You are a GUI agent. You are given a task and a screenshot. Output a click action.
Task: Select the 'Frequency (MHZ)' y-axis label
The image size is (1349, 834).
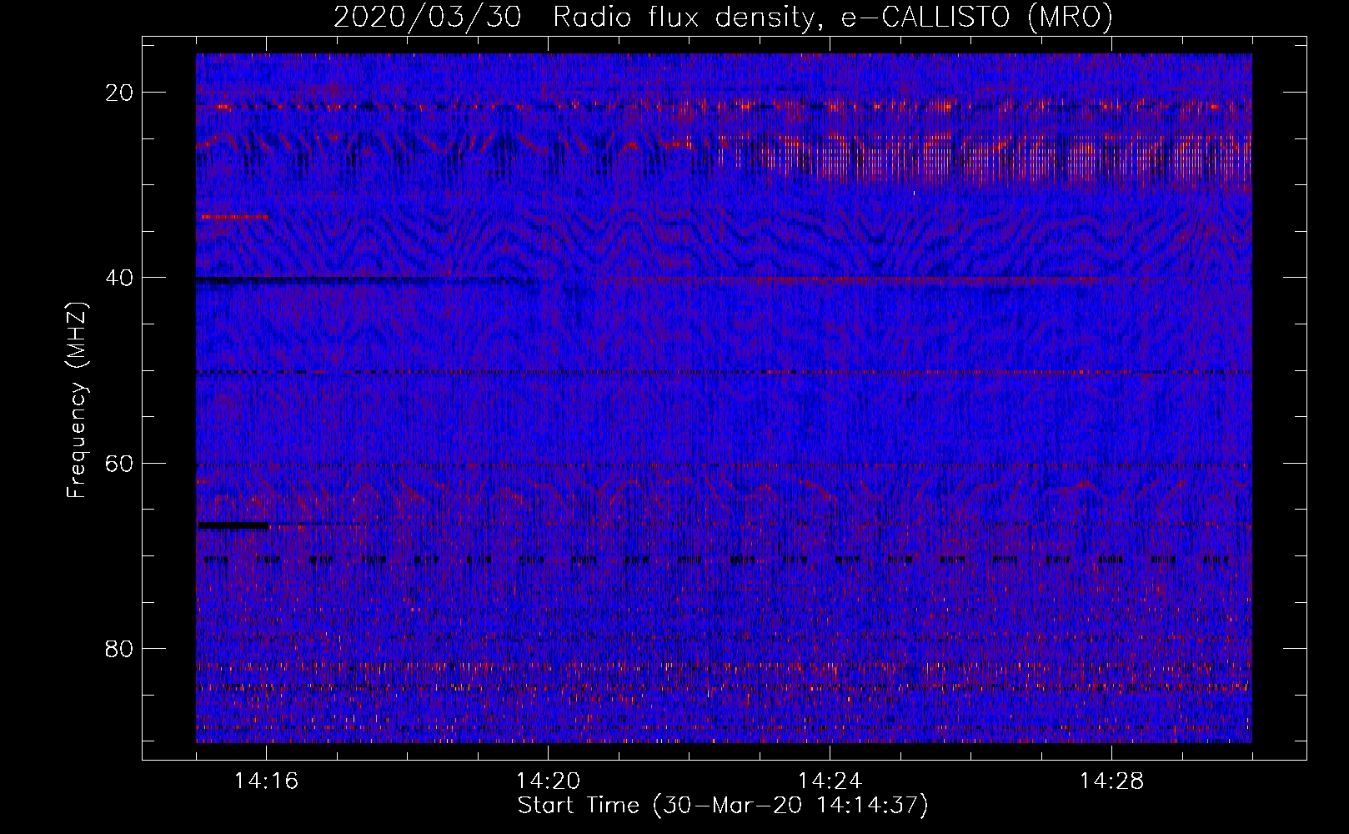click(77, 400)
